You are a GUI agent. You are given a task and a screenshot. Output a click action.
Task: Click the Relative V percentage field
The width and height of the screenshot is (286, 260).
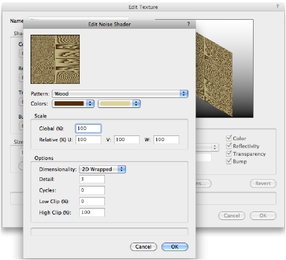click(127, 140)
